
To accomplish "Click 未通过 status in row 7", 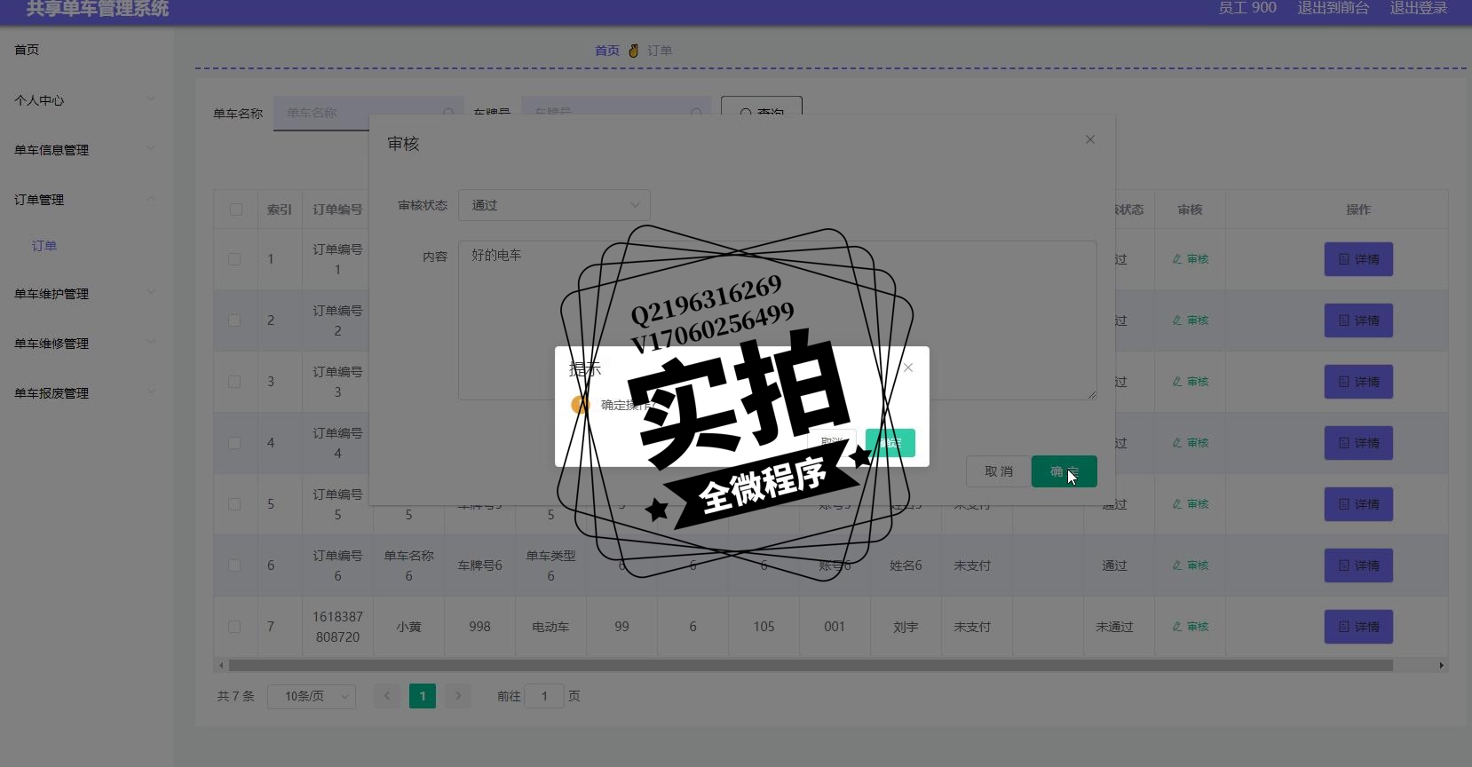I will coord(1114,627).
